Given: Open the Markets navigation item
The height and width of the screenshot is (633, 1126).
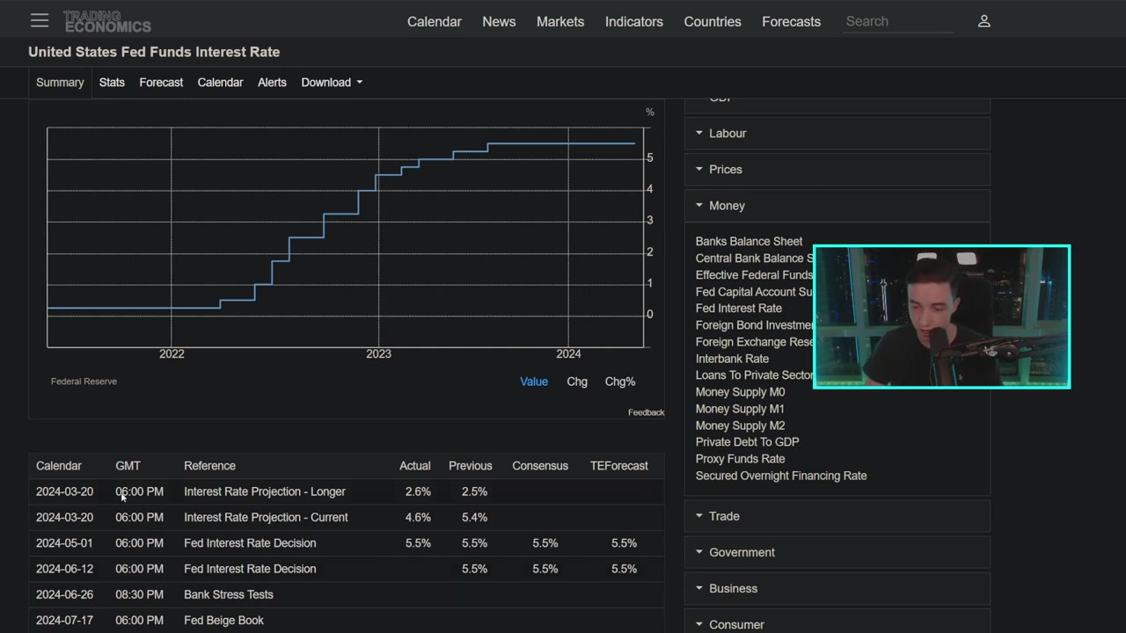Looking at the screenshot, I should [560, 21].
